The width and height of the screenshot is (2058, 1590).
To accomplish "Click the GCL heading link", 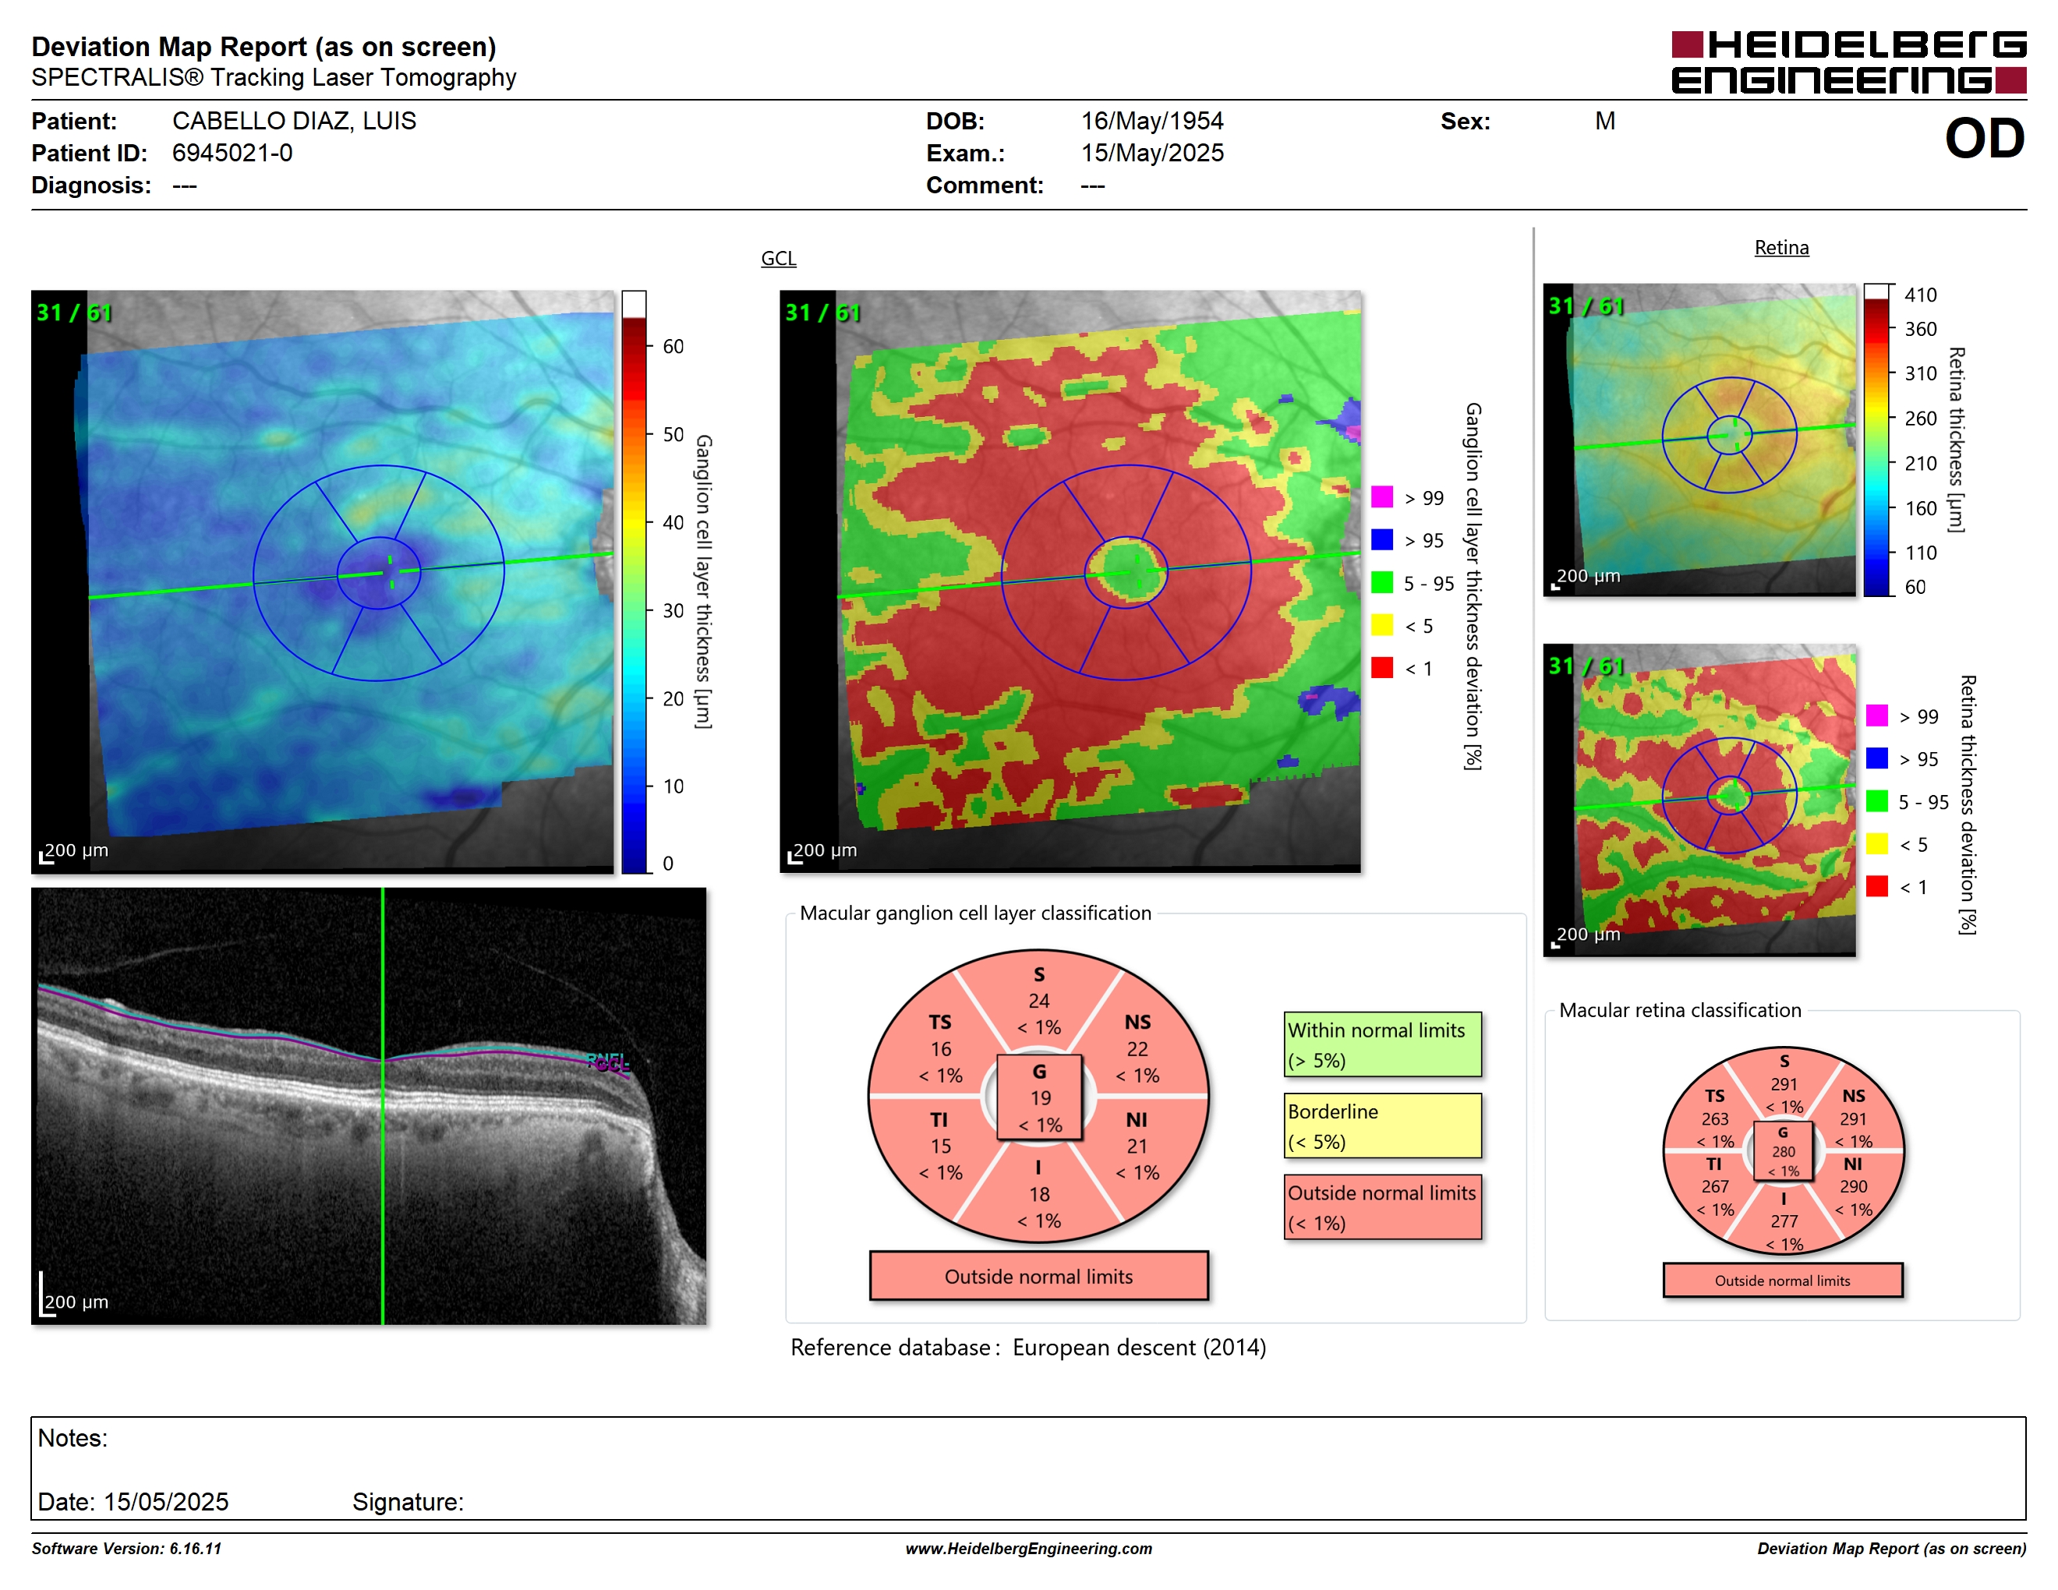I will 778,258.
